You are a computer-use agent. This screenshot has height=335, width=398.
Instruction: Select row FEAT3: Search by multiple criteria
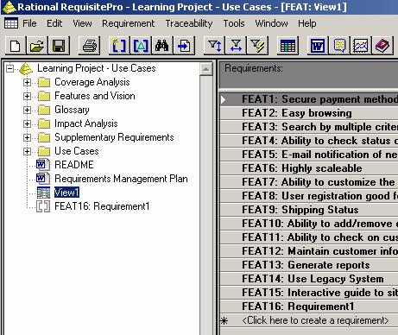(x=309, y=127)
